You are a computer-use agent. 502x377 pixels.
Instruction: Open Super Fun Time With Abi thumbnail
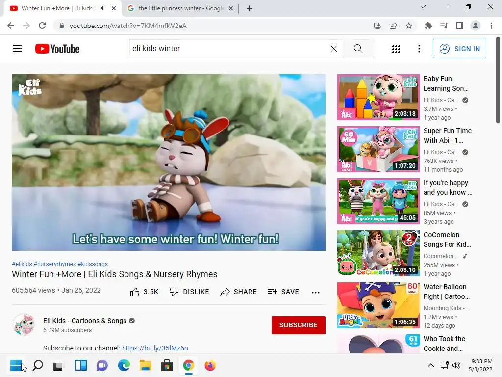pyautogui.click(x=378, y=149)
